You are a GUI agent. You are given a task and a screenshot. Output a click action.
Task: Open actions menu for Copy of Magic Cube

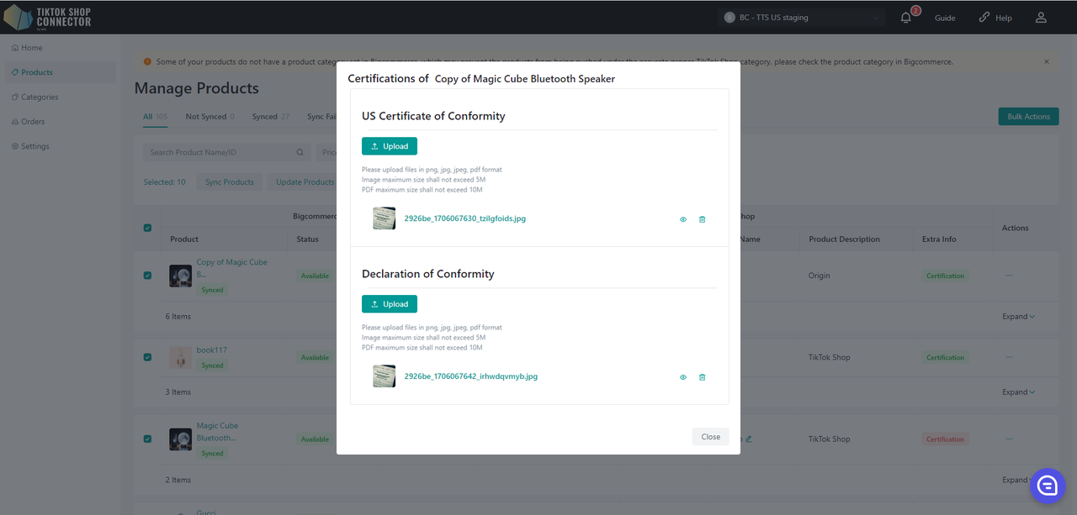point(1009,276)
